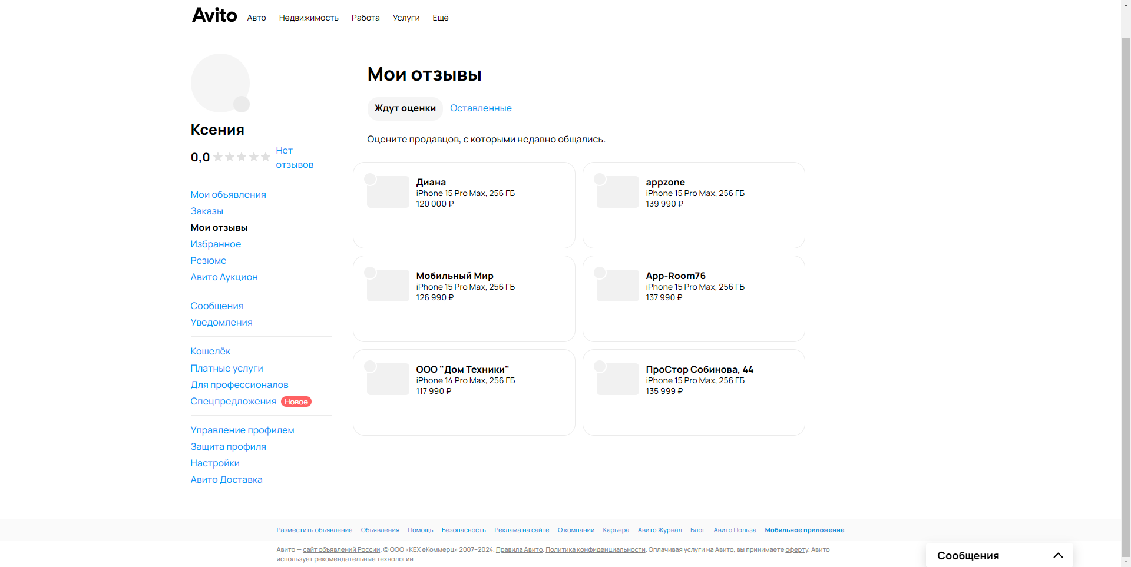Open the Сообщения chat widget
Screen dimensions: 1131x567
(1000, 556)
